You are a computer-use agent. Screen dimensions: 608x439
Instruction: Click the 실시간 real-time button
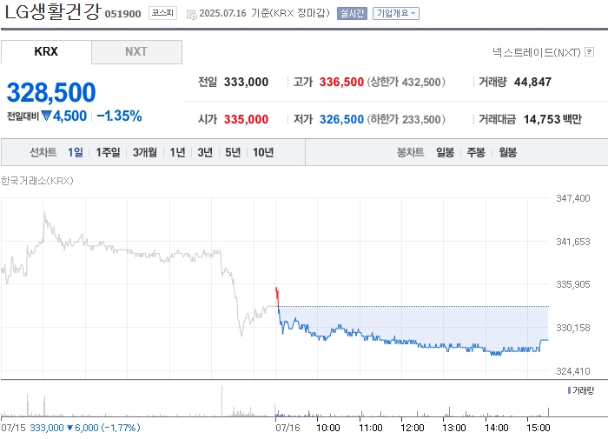pos(352,13)
